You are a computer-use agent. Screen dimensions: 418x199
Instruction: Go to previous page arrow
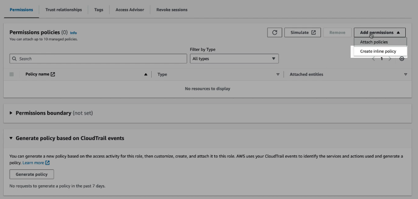tap(373, 59)
